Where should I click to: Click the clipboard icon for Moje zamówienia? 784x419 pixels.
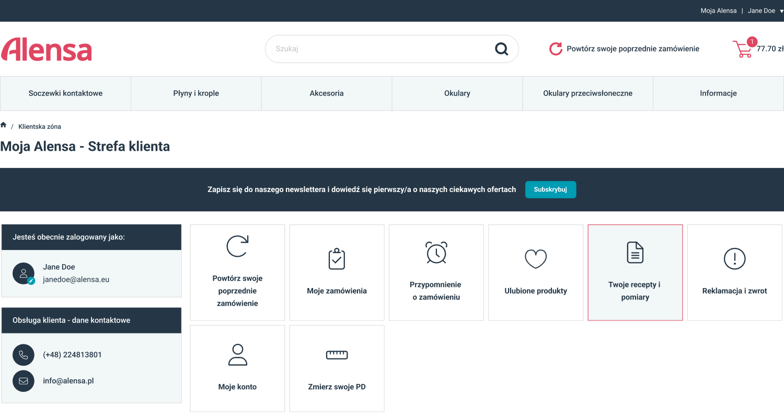[x=337, y=259]
